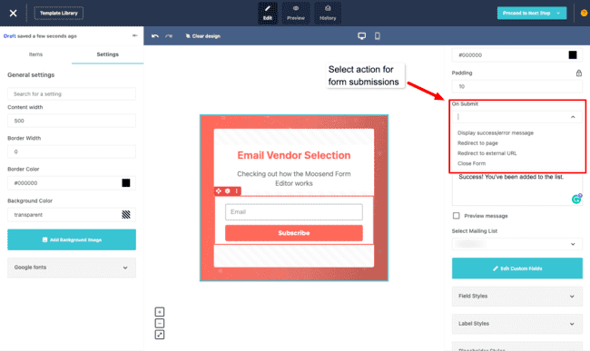This screenshot has width=590, height=351.
Task: Click the move handle on form block
Action: (219, 190)
